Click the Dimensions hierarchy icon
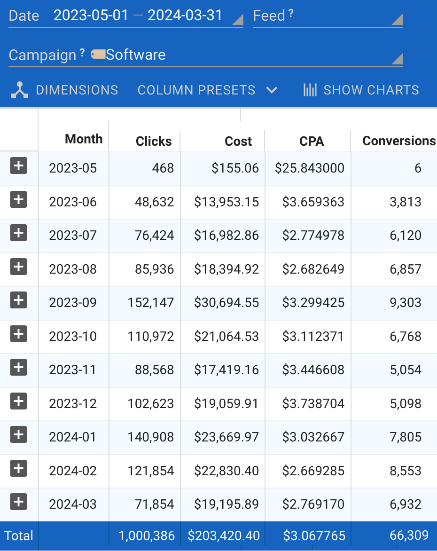This screenshot has height=551, width=437. click(20, 90)
